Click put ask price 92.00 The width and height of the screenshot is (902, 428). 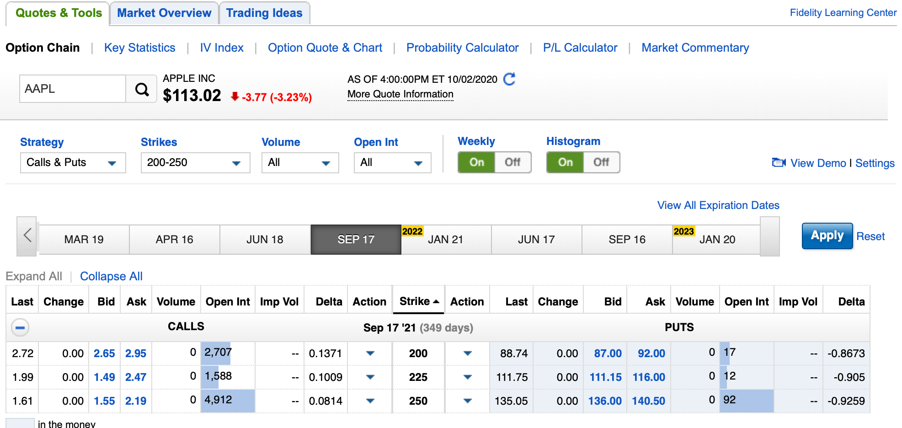click(x=651, y=353)
